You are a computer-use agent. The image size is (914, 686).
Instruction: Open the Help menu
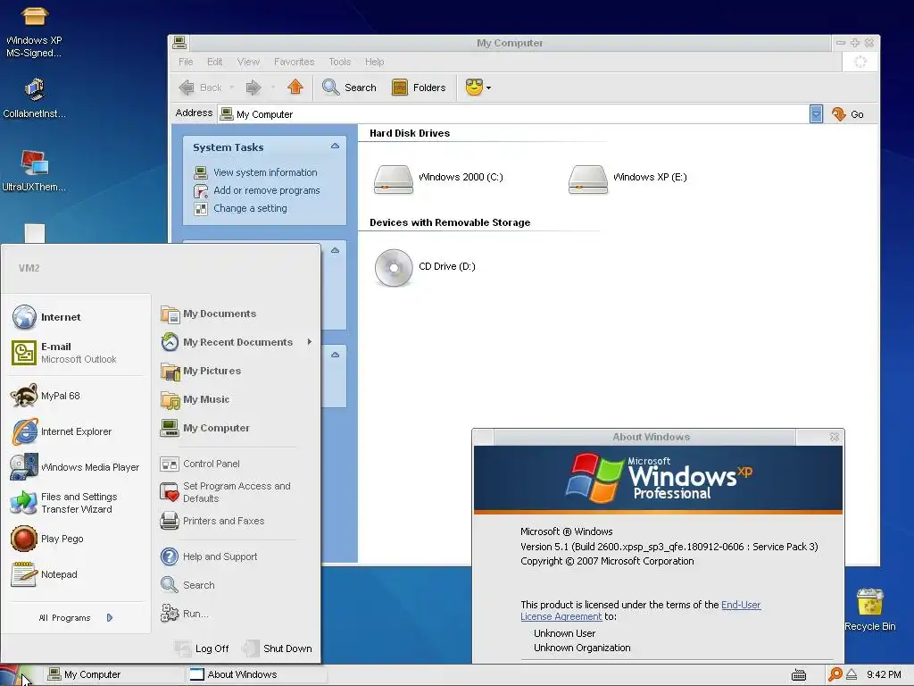(x=374, y=62)
